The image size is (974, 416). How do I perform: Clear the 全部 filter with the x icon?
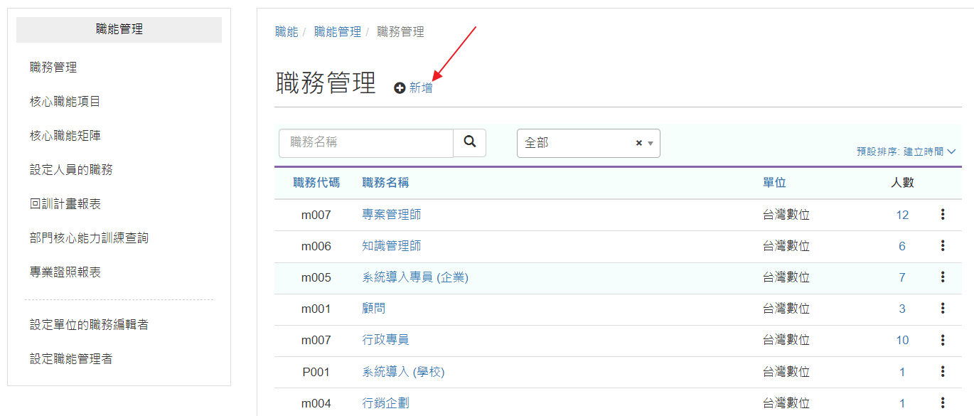click(638, 143)
